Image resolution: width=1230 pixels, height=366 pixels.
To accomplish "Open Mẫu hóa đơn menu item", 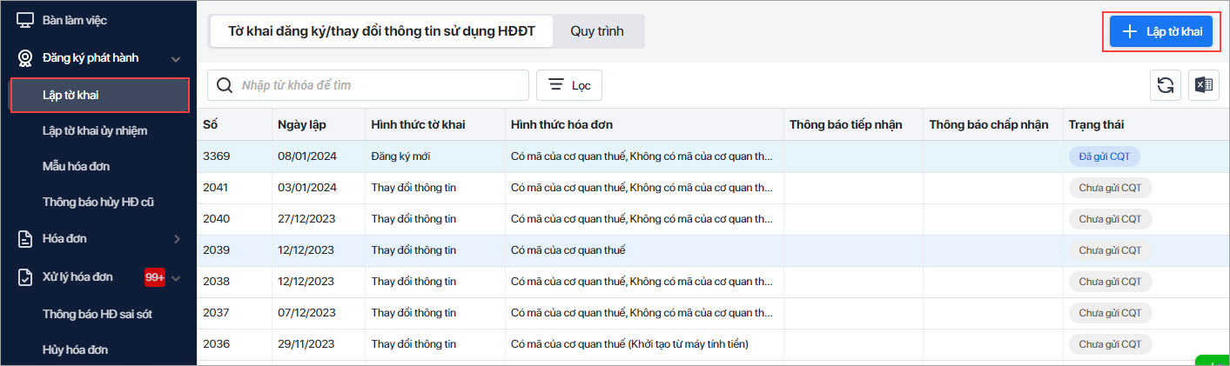I will point(76,165).
